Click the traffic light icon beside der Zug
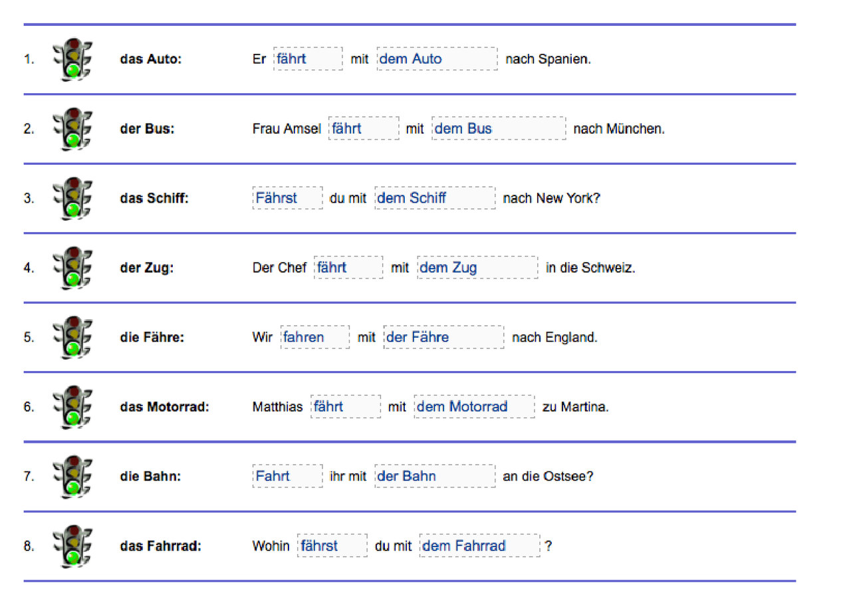This screenshot has height=609, width=851. (x=72, y=268)
